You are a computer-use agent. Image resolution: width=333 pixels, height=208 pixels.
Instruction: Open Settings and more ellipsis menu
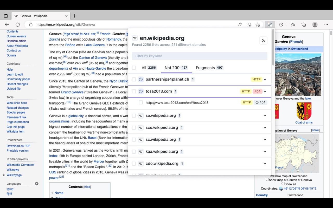tap(326, 25)
